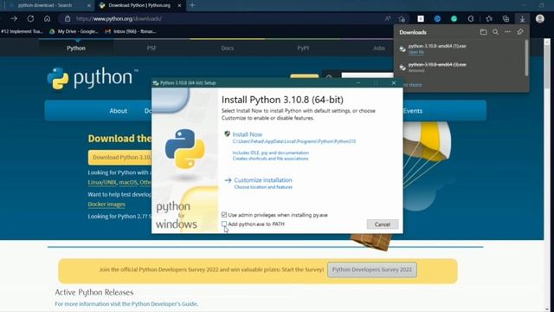This screenshot has height=312, width=554.
Task: Click the green Grammarly extension icon
Action: 454,19
